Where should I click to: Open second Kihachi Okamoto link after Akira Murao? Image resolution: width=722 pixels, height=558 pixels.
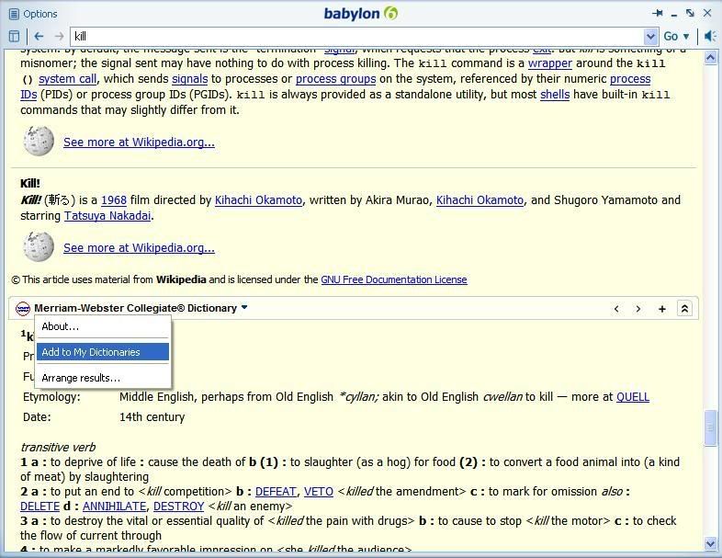pos(479,200)
